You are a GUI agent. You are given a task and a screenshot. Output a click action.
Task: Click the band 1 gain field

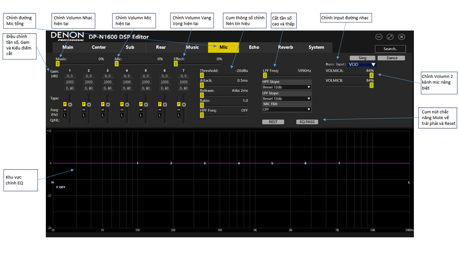coord(70,76)
